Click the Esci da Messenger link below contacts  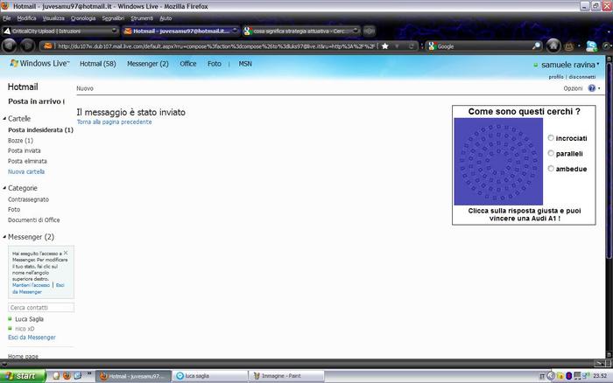32,338
